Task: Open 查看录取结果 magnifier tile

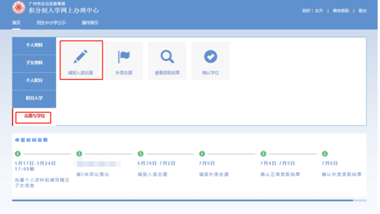Action: (x=167, y=61)
